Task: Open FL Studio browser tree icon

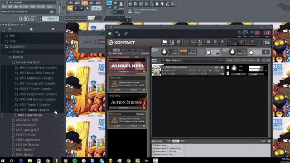Action: click(152, 4)
